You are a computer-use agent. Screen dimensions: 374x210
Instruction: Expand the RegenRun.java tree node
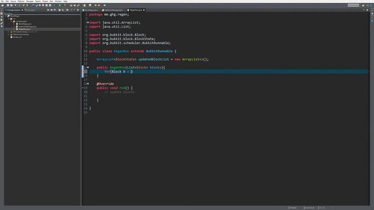point(14,29)
